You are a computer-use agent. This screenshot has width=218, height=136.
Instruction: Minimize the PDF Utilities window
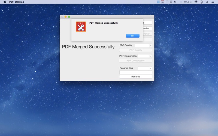click(65, 17)
